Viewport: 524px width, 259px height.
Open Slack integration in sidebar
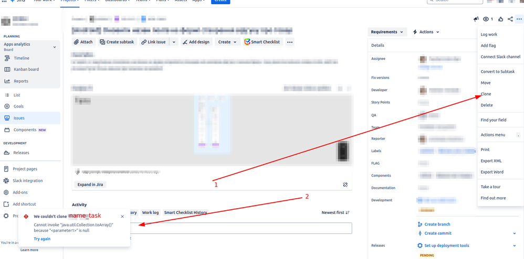[28, 180]
